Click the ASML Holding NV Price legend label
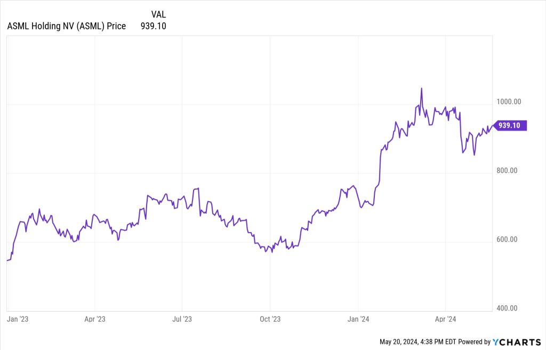The height and width of the screenshot is (350, 546). (67, 26)
